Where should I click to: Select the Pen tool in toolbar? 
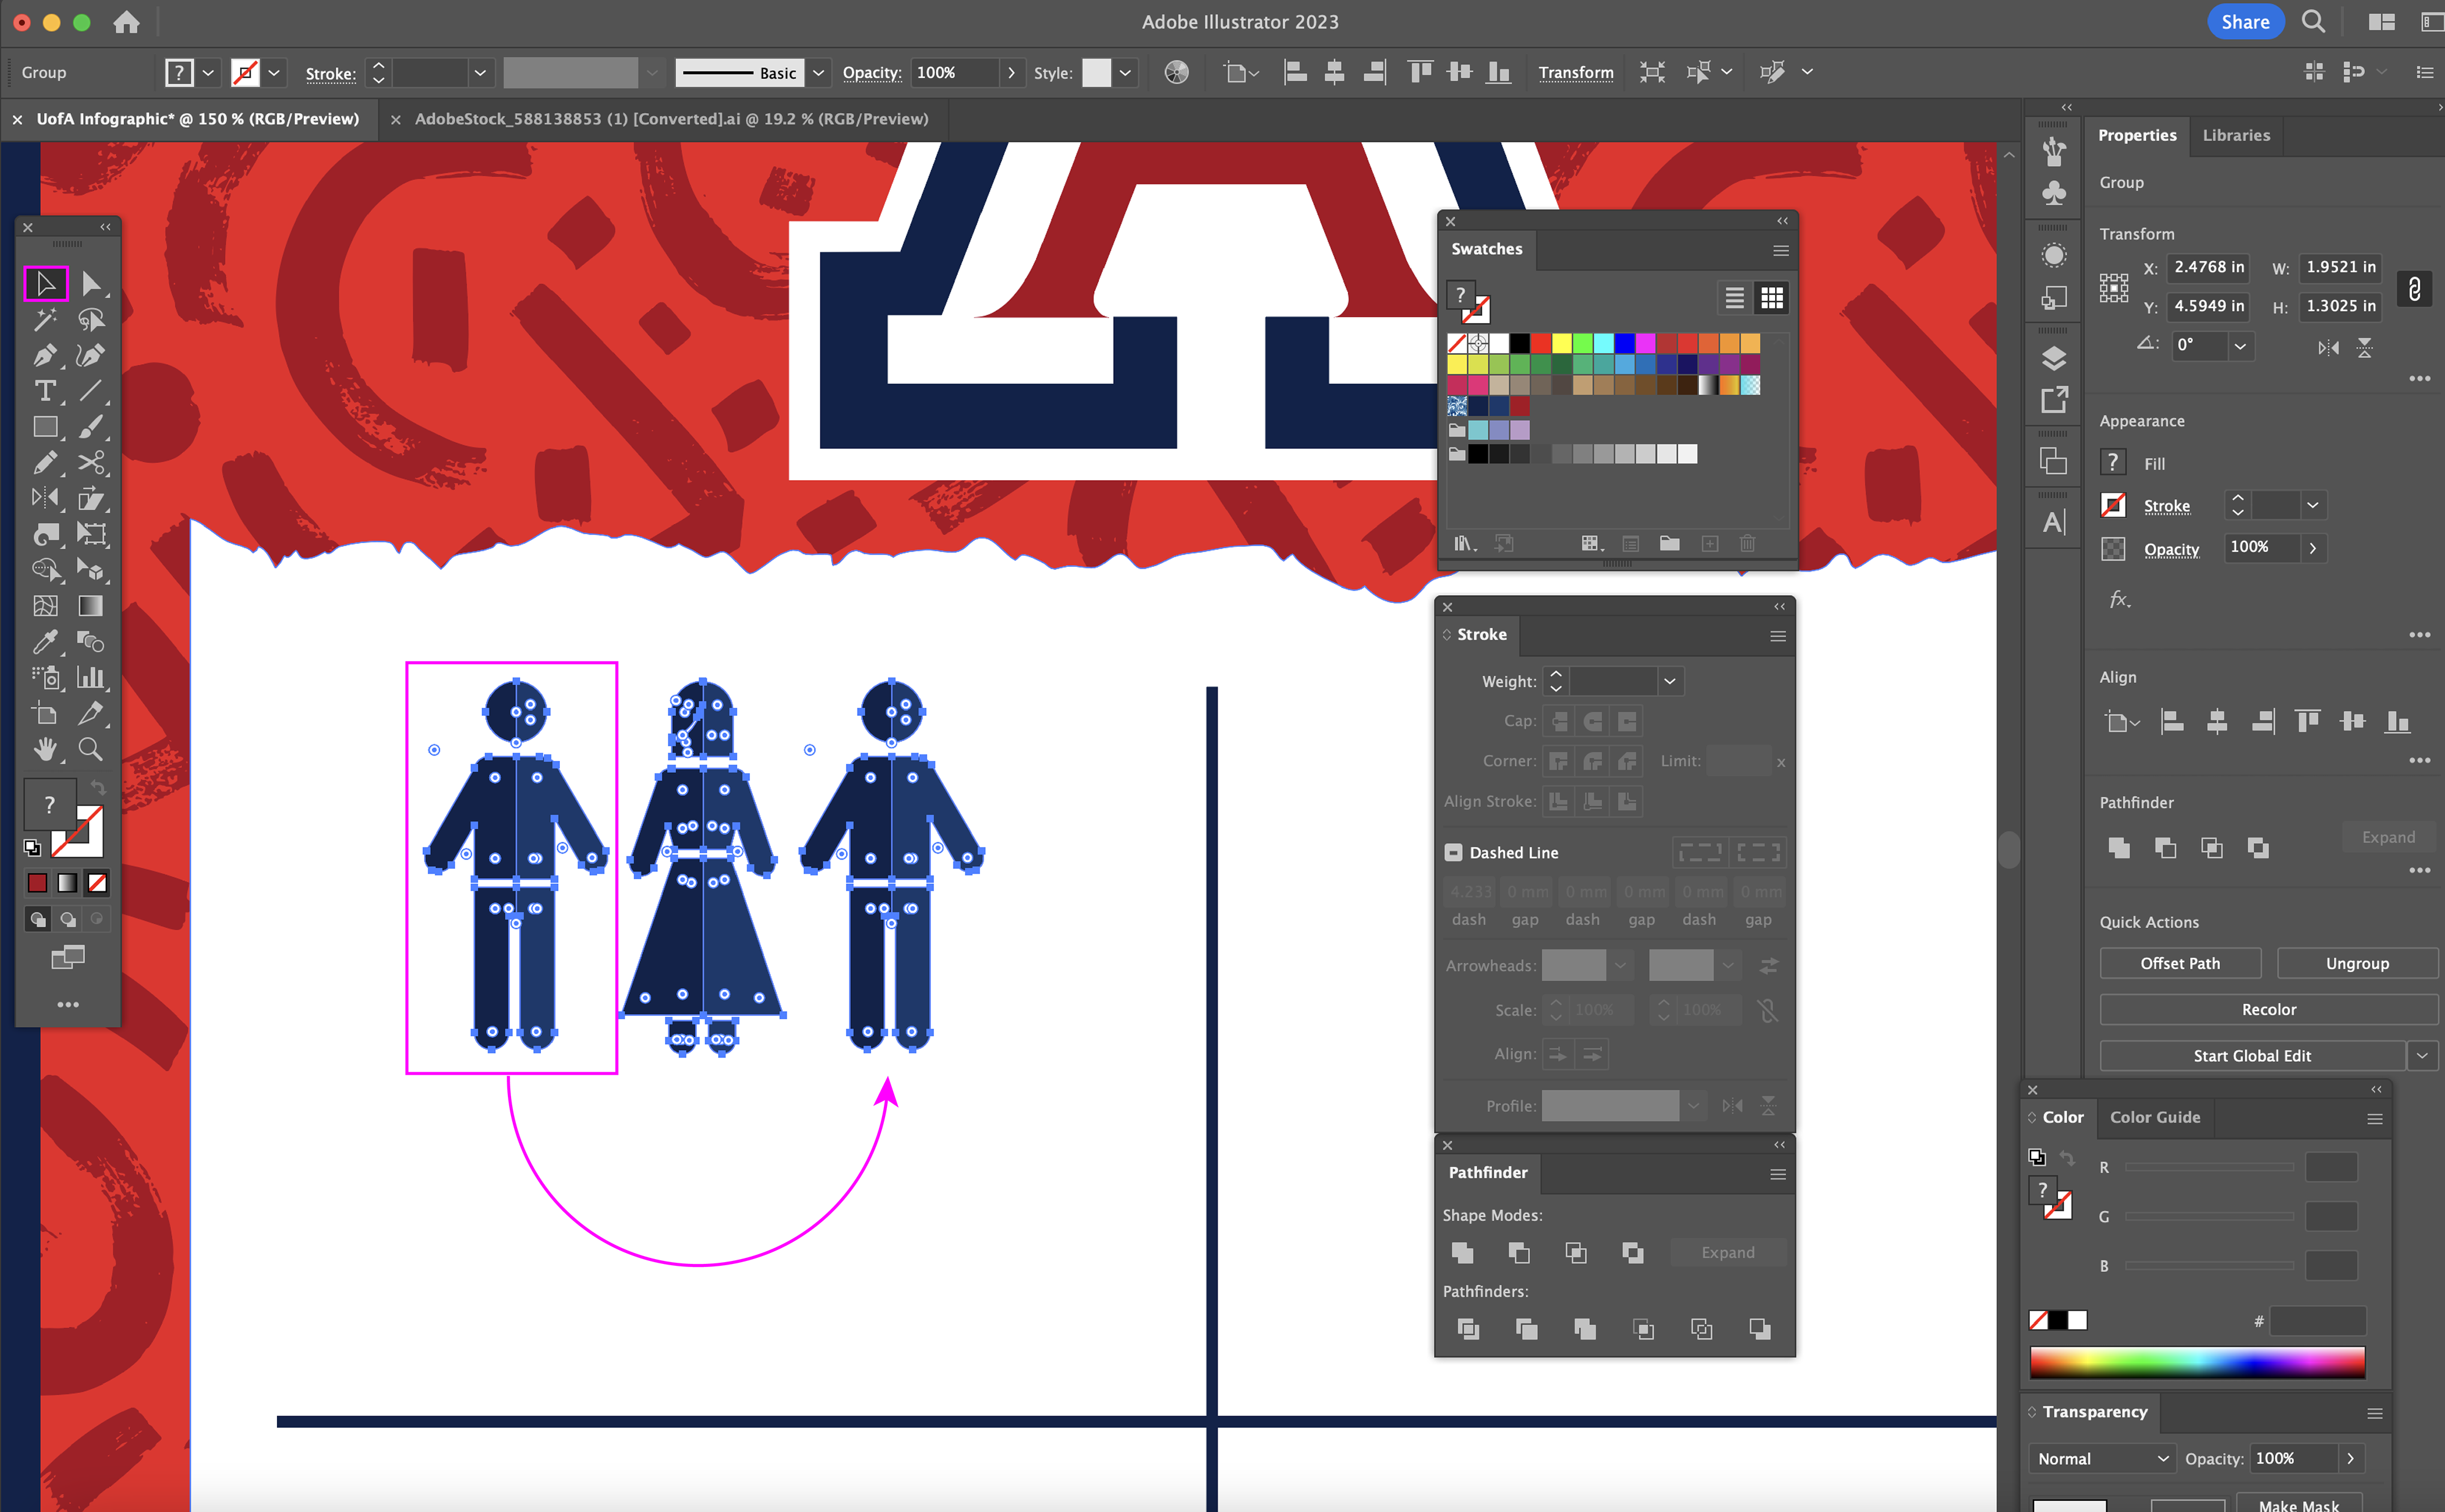click(x=44, y=356)
